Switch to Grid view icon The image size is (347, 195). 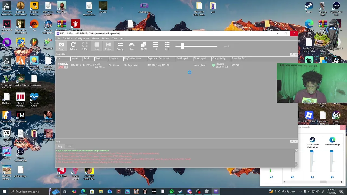coord(167,46)
